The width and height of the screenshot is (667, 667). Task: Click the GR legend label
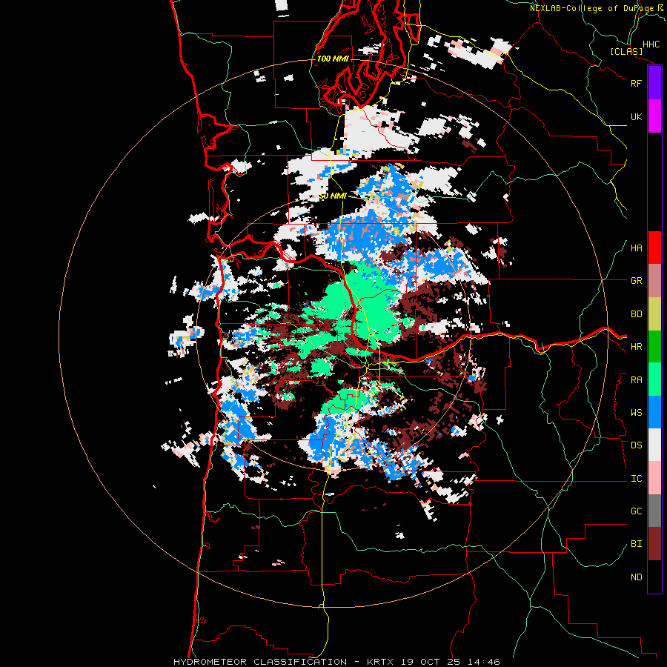tap(636, 281)
